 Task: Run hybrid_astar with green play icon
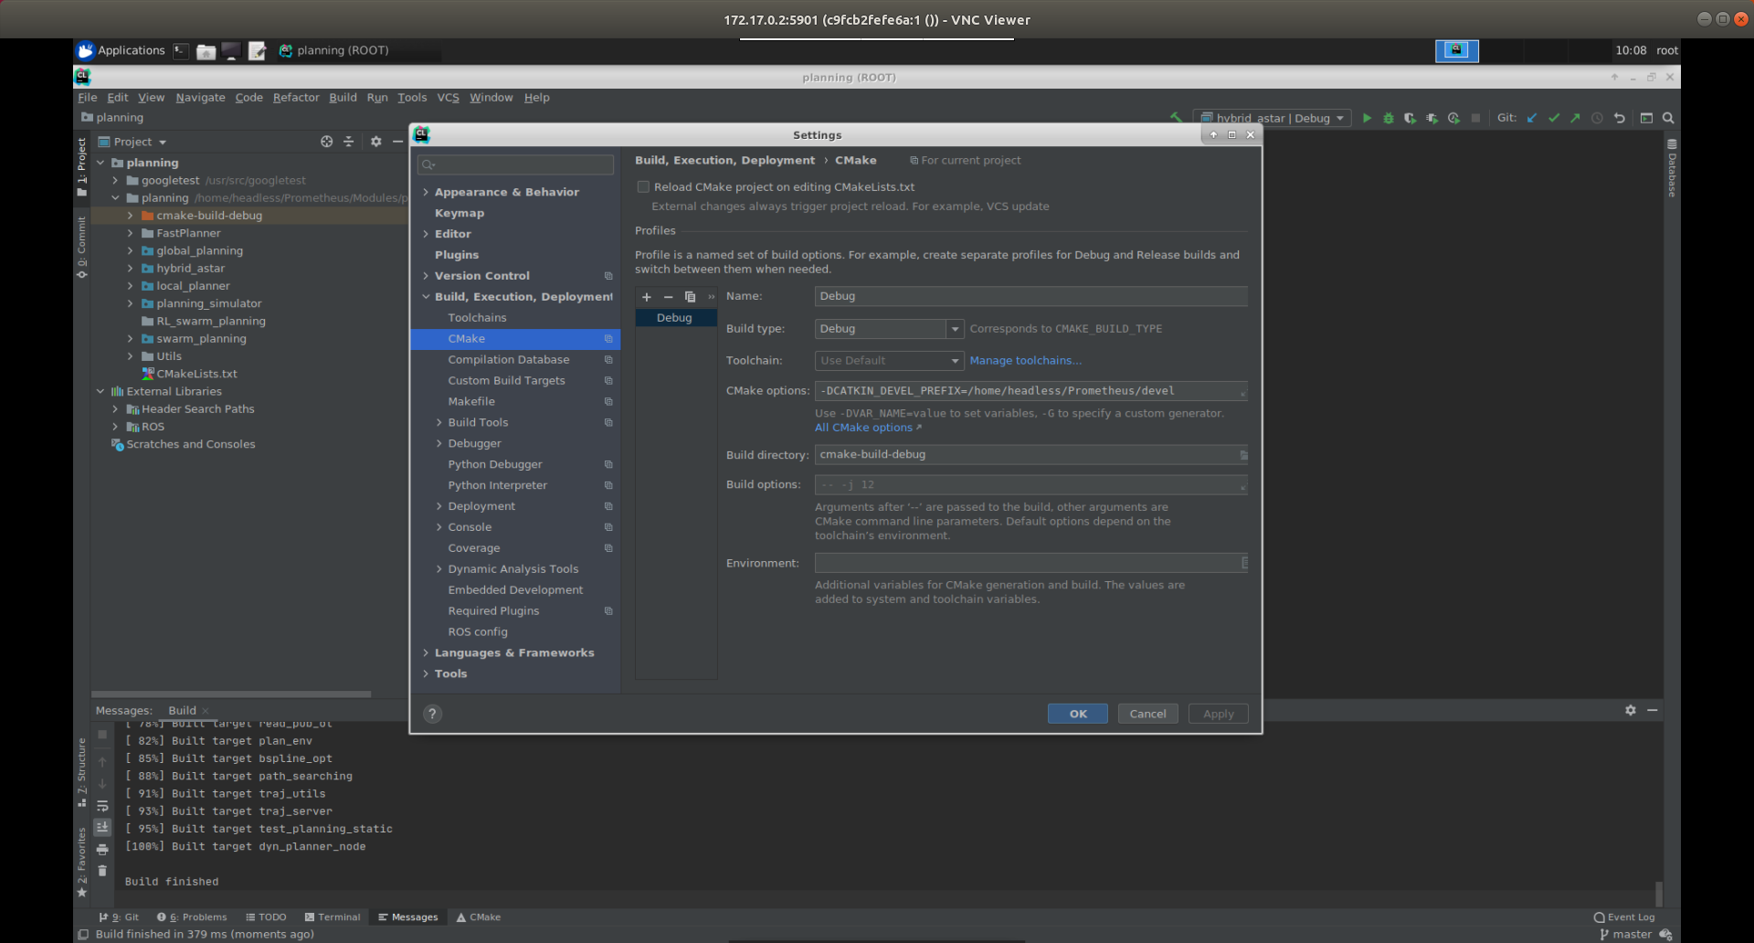pyautogui.click(x=1367, y=118)
